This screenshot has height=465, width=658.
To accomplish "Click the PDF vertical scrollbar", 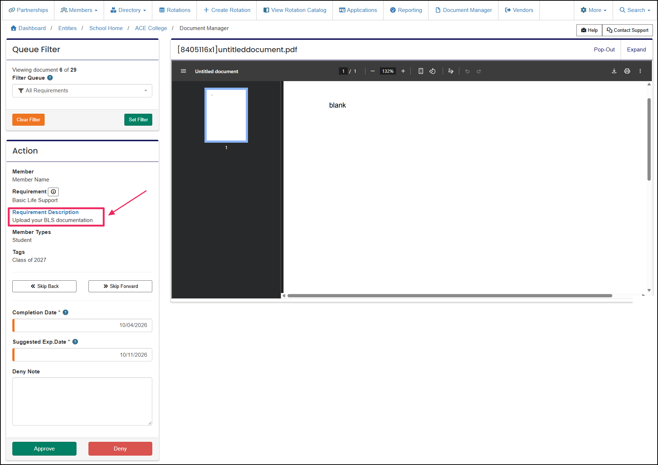I will pos(649,139).
